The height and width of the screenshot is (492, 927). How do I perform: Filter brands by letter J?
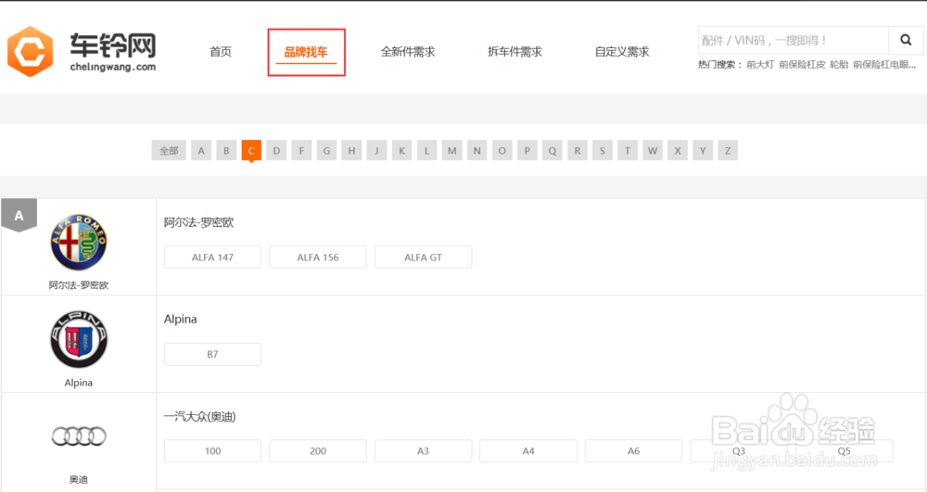pyautogui.click(x=376, y=151)
